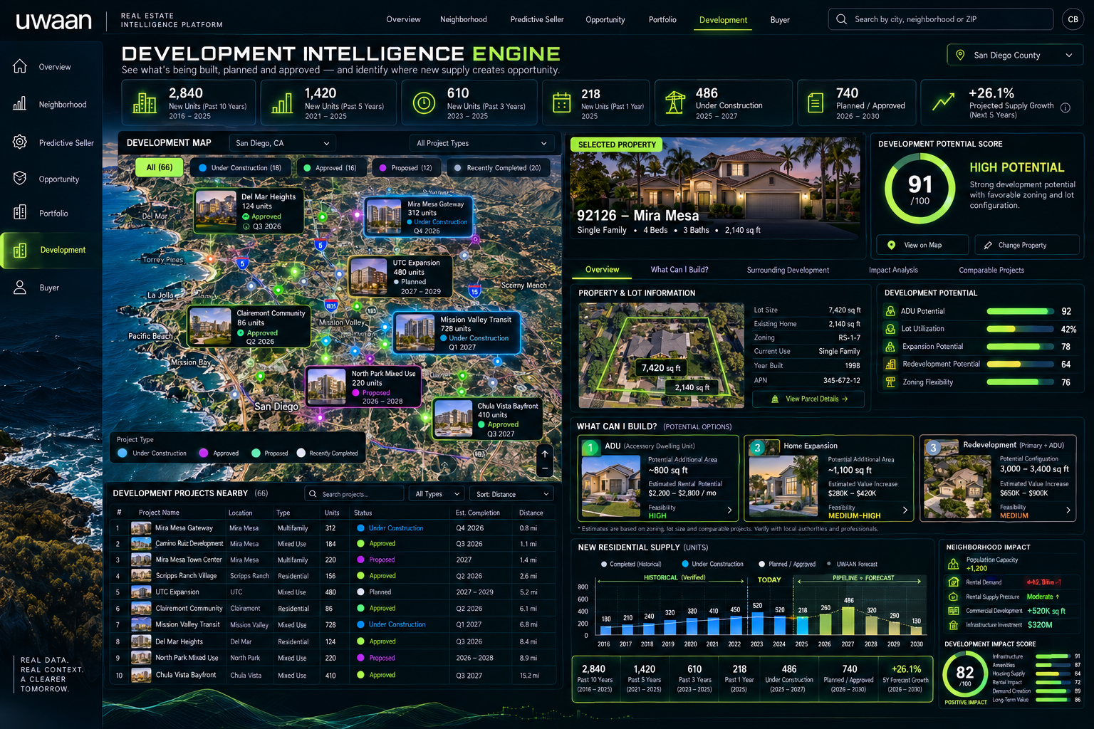Open Overview from the sidebar home icon
The width and height of the screenshot is (1094, 729).
coord(20,66)
